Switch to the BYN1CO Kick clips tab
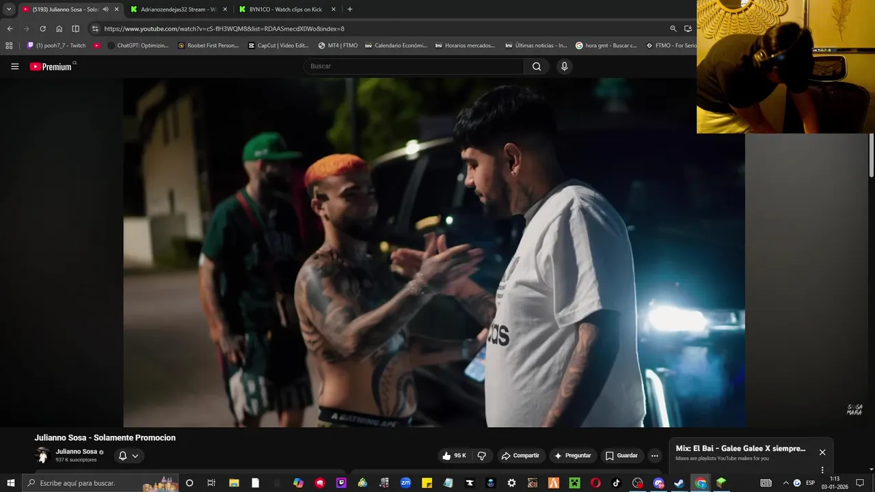The width and height of the screenshot is (875, 492). [286, 10]
